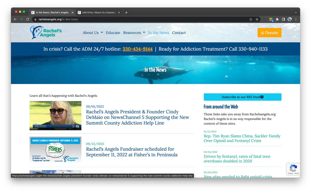Open Driven by fentanyl teen overdoses link
The height and width of the screenshot is (192, 311).
tap(237, 159)
